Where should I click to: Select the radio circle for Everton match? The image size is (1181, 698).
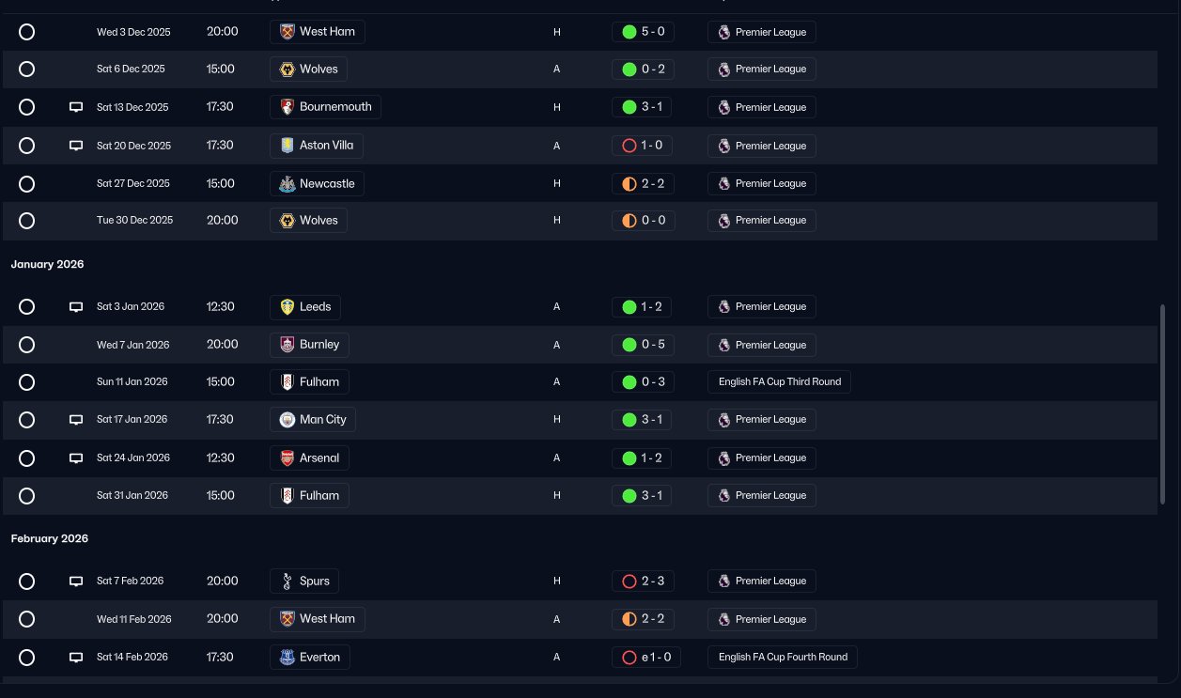click(x=27, y=658)
